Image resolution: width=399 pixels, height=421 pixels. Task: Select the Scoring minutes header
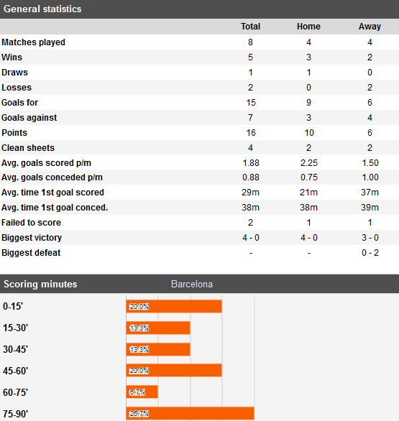click(x=40, y=284)
